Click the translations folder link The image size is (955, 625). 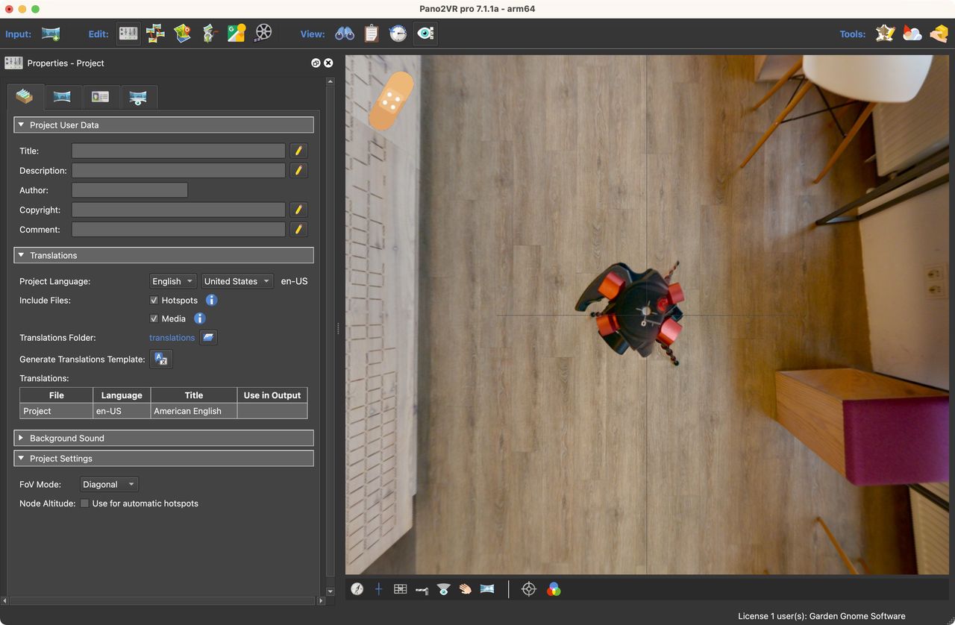172,338
